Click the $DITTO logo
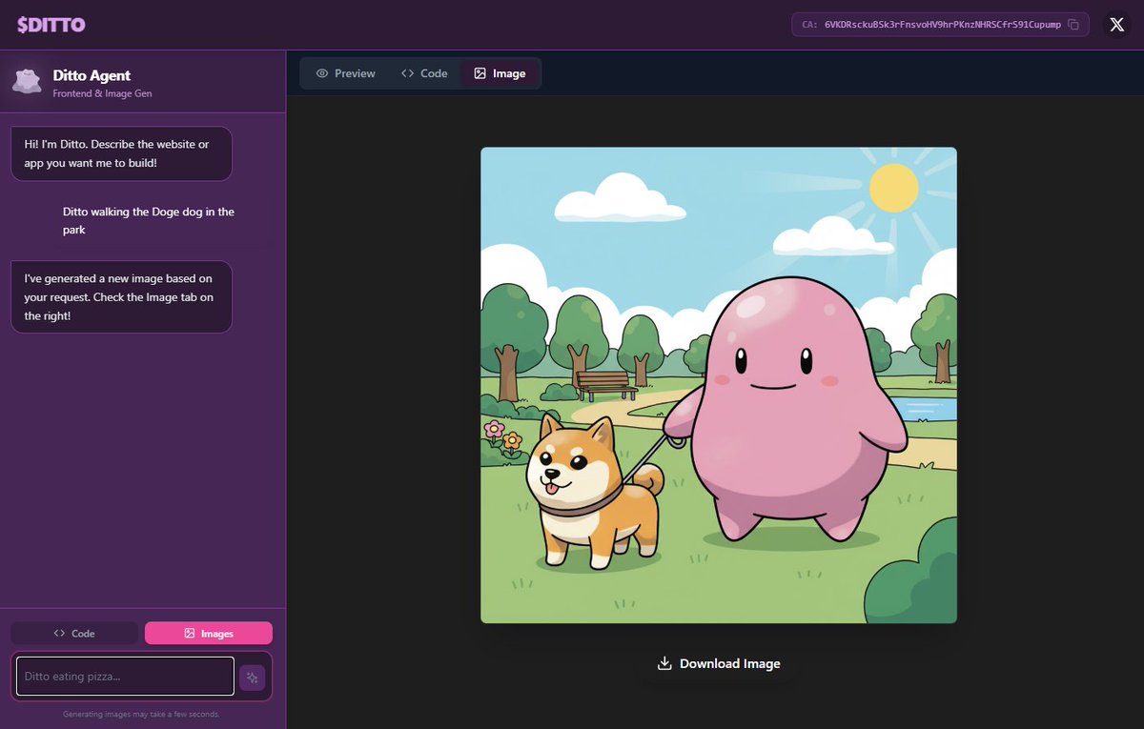The image size is (1144, 729). (x=49, y=24)
